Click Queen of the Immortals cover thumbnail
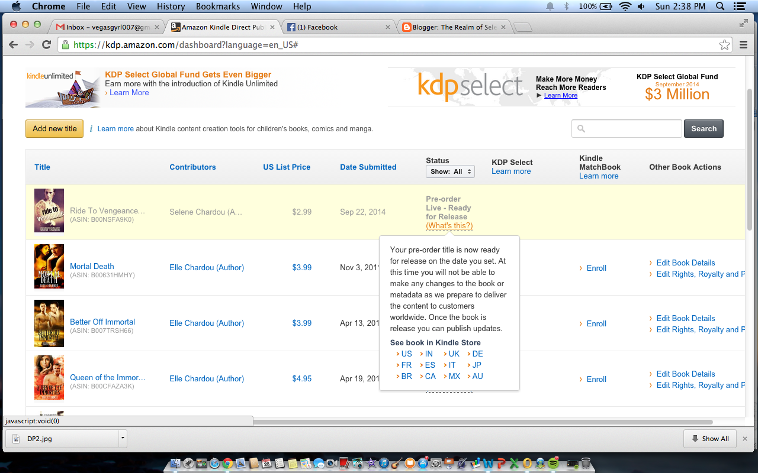Image resolution: width=758 pixels, height=473 pixels. [49, 377]
